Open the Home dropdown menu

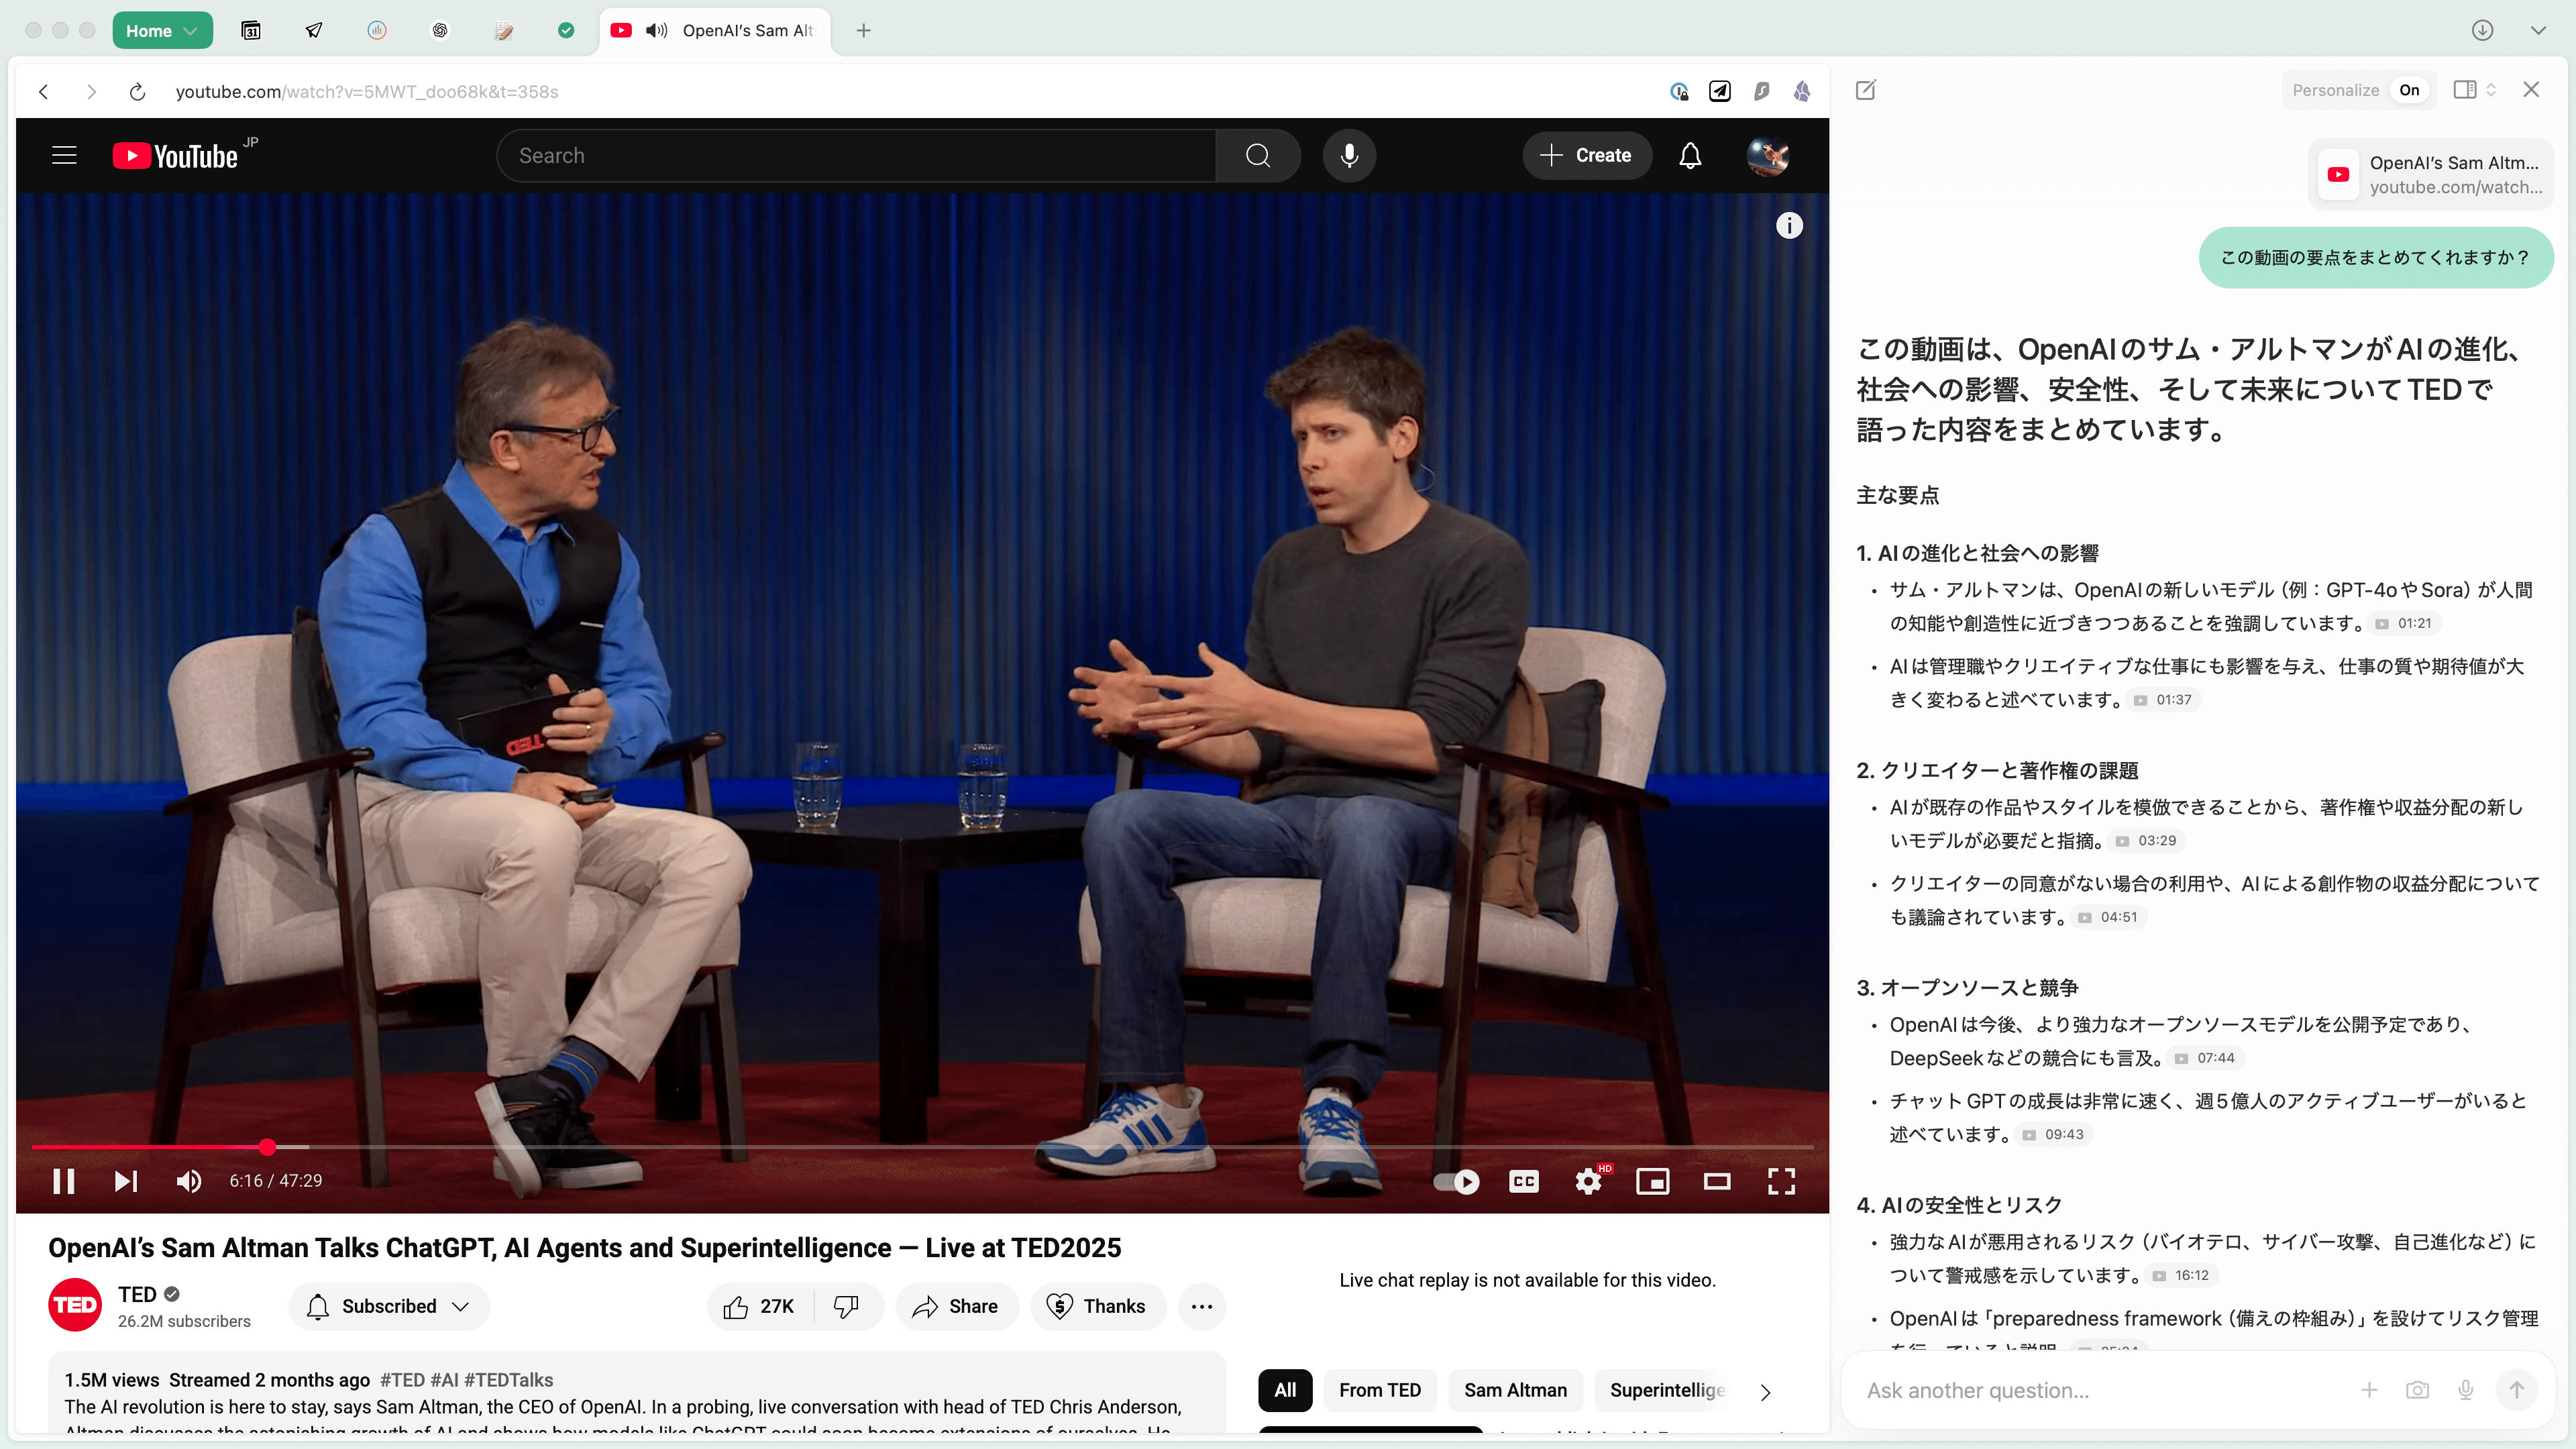(161, 31)
